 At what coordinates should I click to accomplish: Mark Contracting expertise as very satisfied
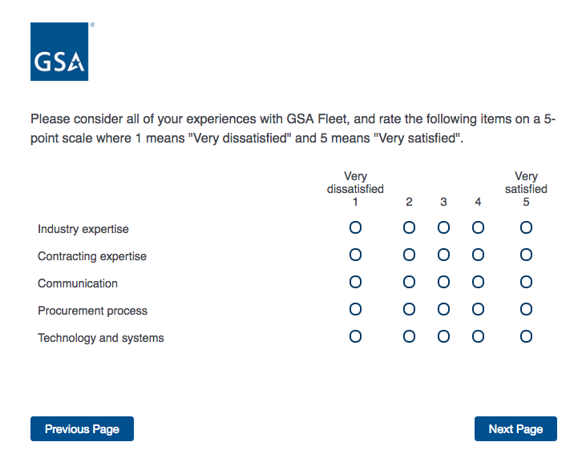pos(526,255)
